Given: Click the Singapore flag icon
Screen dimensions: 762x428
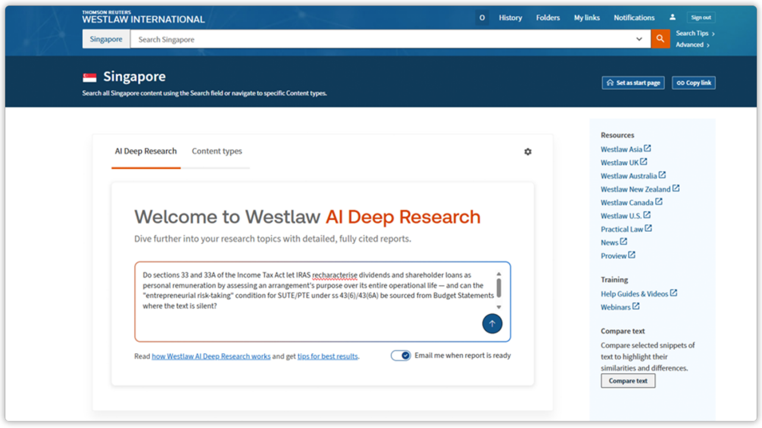Looking at the screenshot, I should click(x=89, y=77).
